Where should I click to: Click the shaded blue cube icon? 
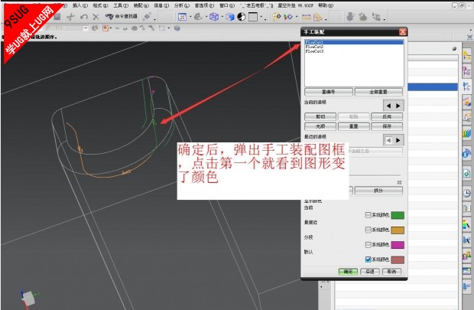click(230, 17)
